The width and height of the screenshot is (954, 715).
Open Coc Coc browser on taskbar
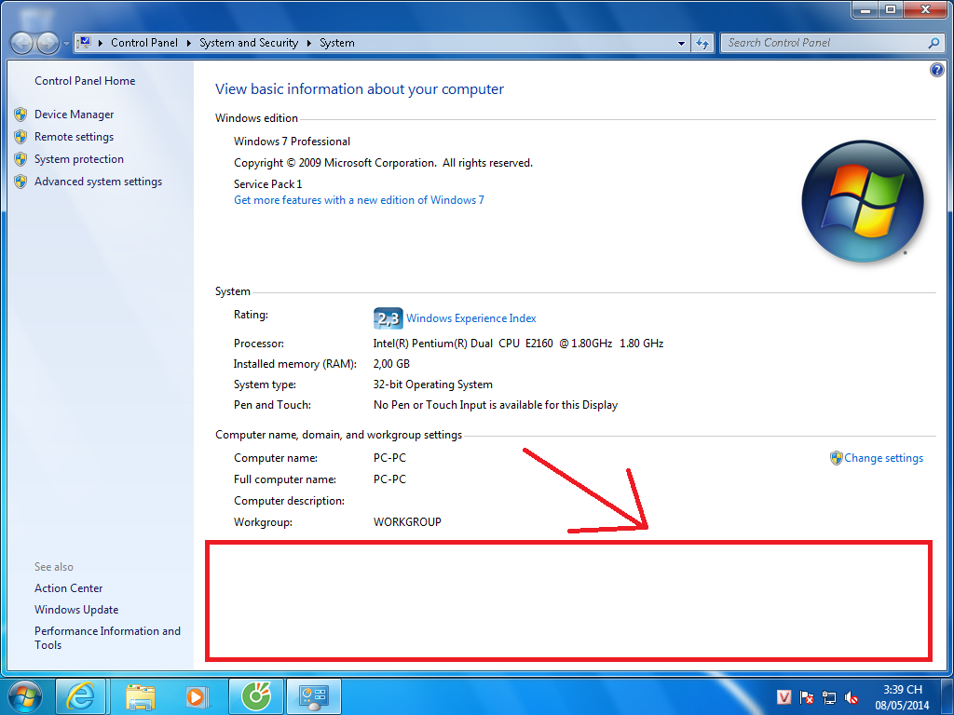[255, 696]
